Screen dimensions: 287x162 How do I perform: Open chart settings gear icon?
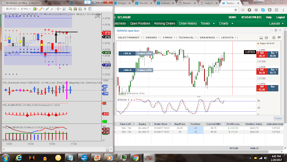point(274,38)
